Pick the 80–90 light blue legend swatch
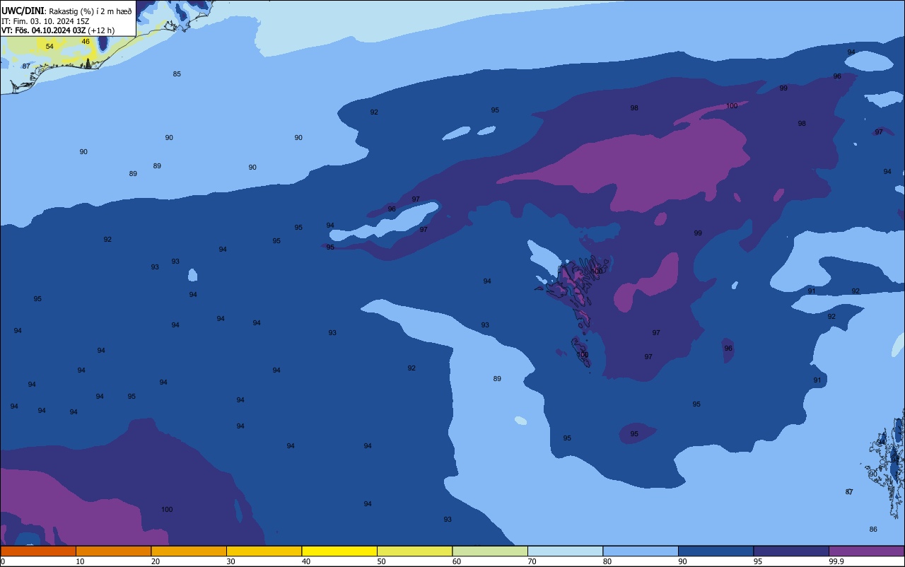The width and height of the screenshot is (905, 567). pos(641,551)
